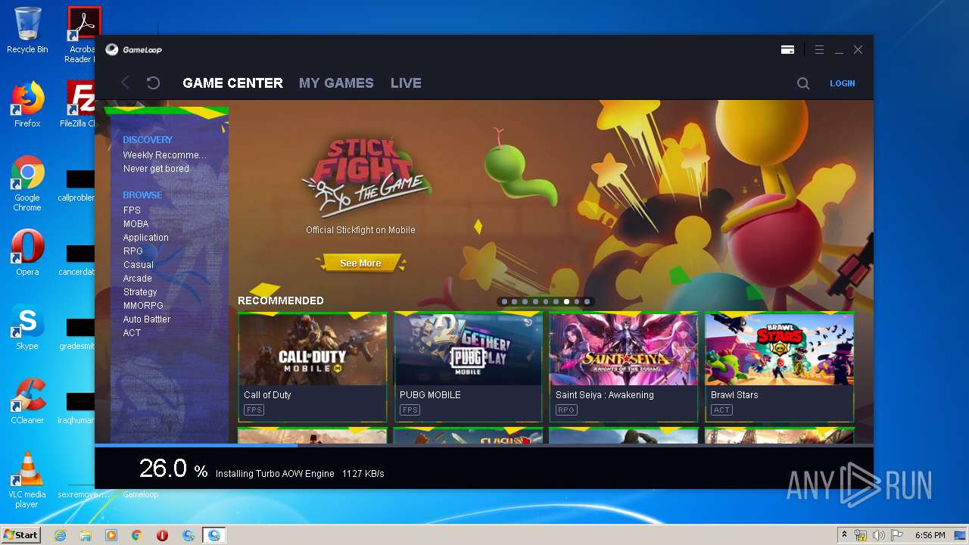The image size is (969, 545).
Task: Open media player taskbar icon
Action: (x=111, y=535)
